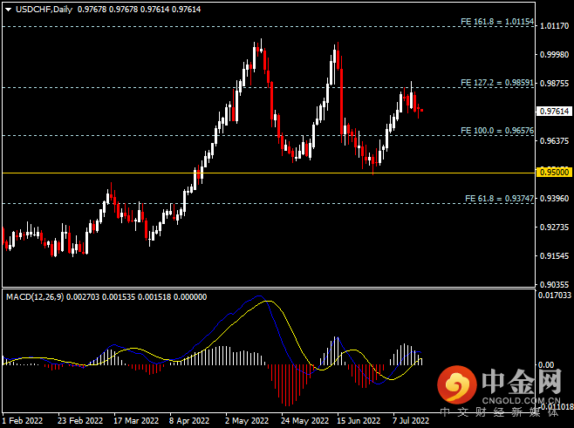
Task: Select the FE 161.8 = 1.01154 label
Action: (497, 22)
